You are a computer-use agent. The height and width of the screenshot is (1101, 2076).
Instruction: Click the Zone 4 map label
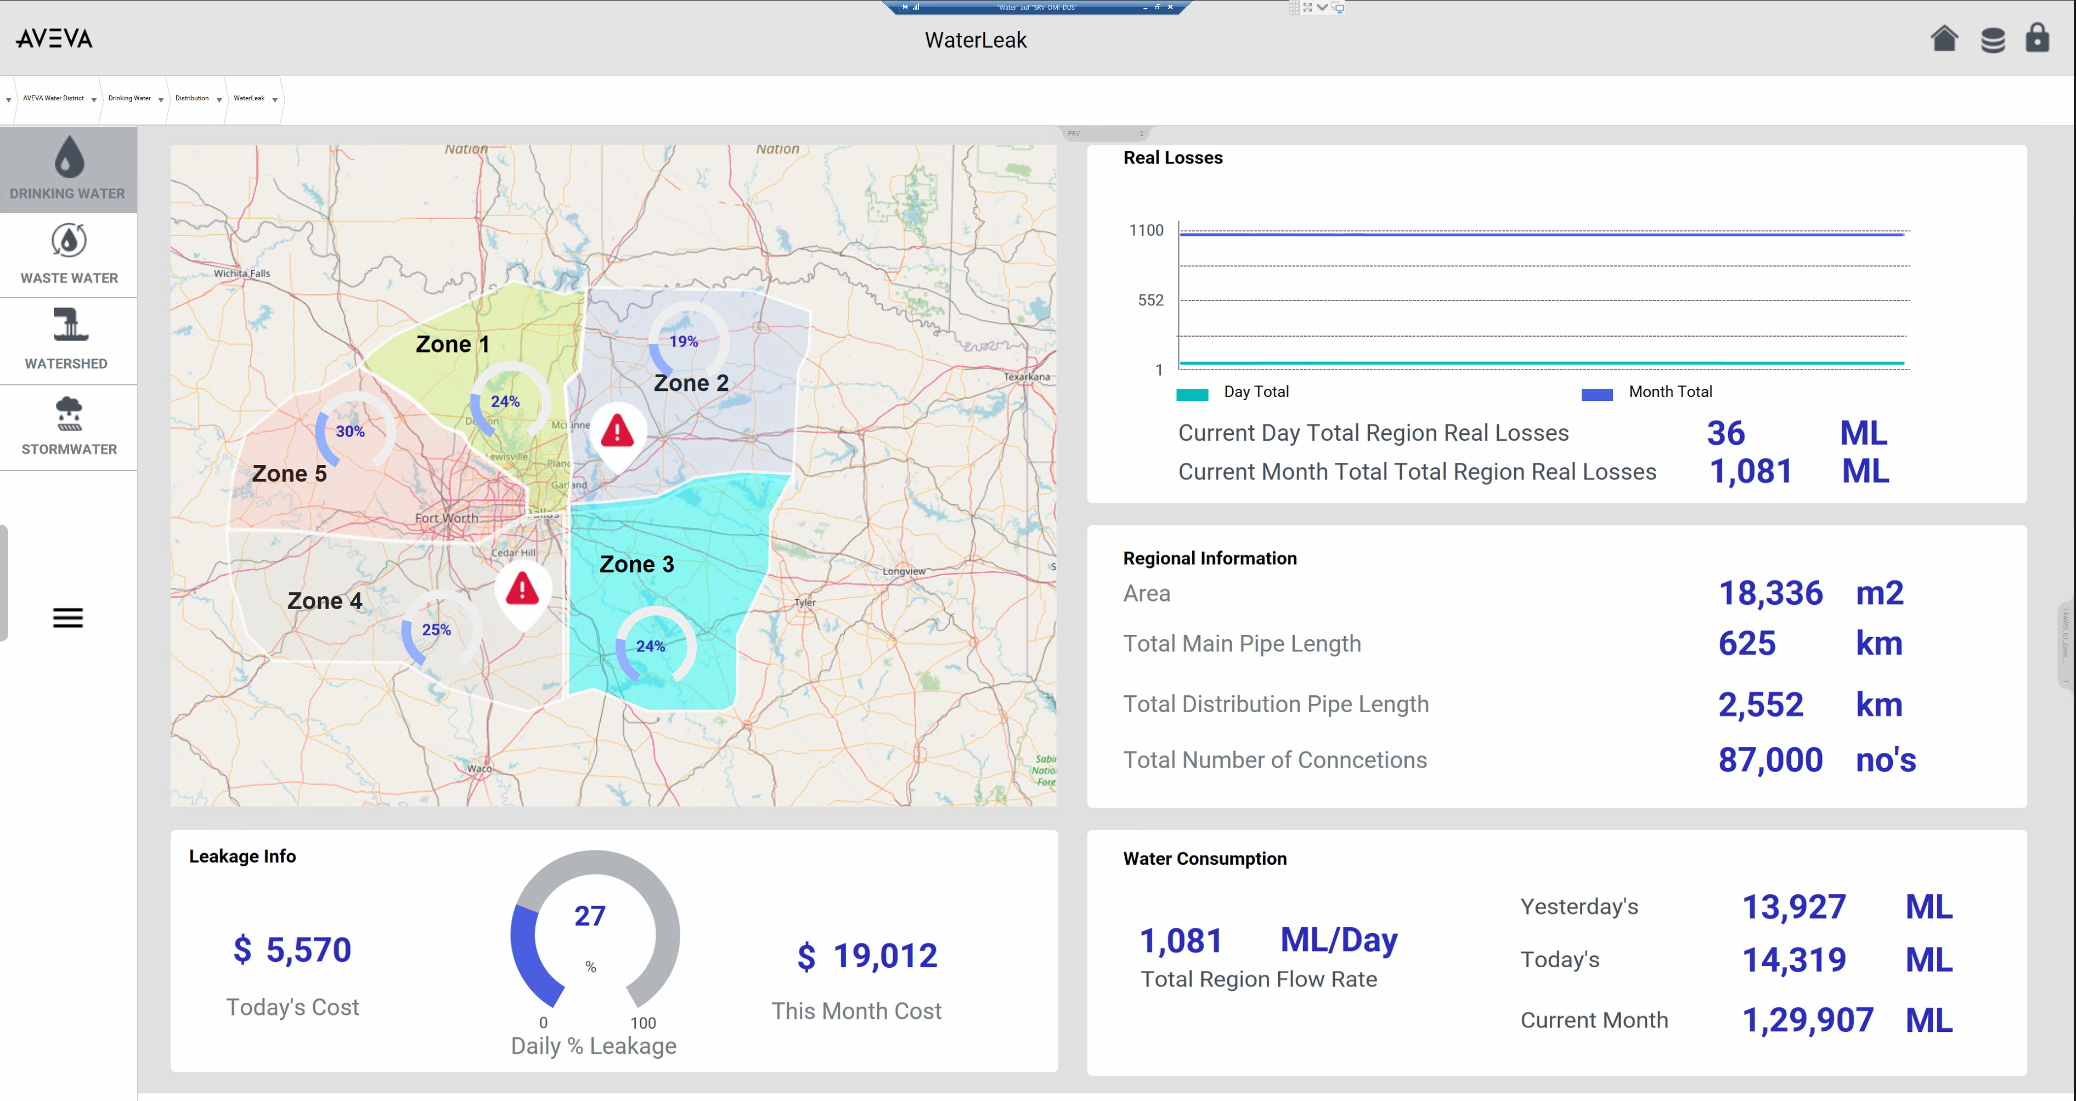[325, 601]
